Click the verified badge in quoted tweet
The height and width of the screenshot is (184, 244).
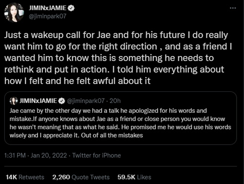click(x=61, y=101)
